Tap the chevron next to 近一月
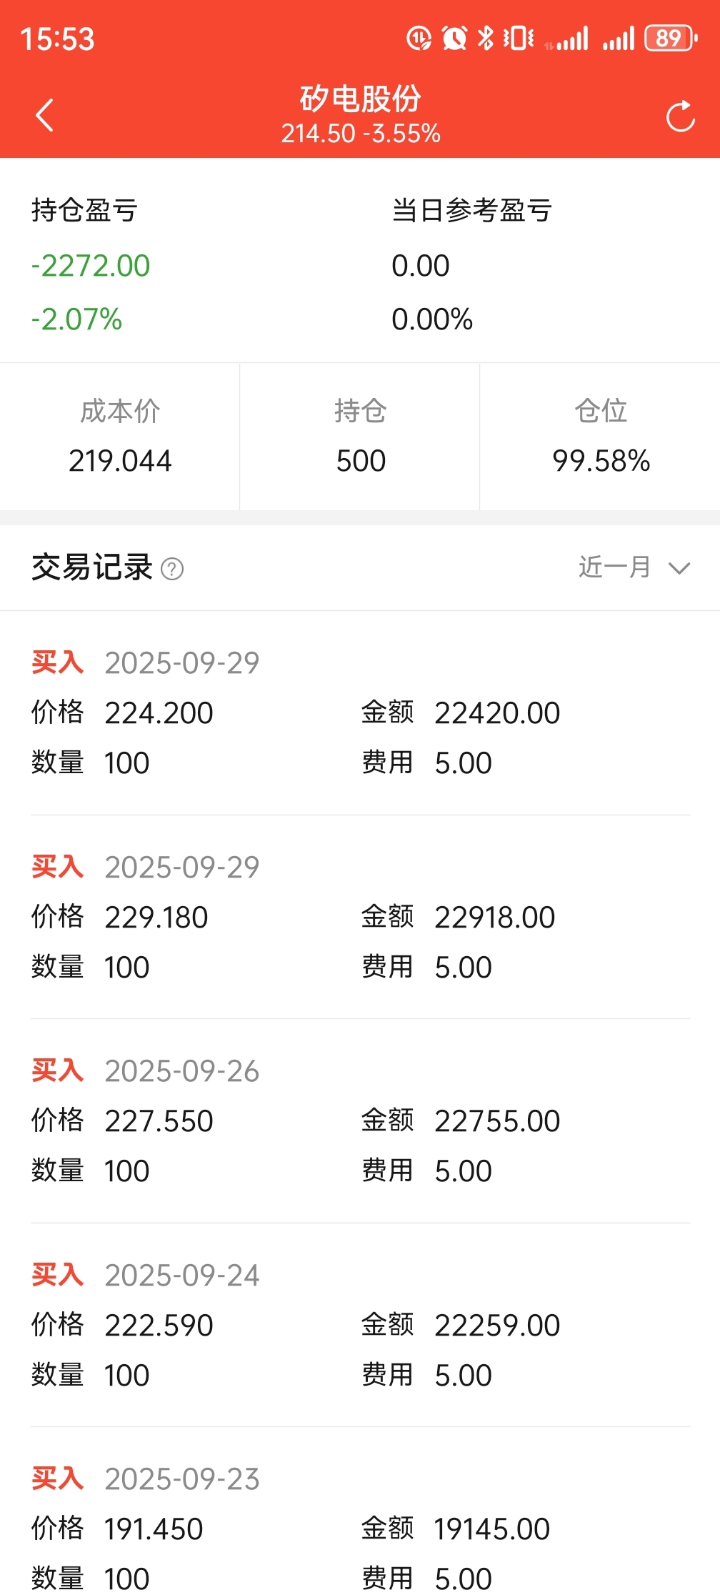 coord(679,568)
